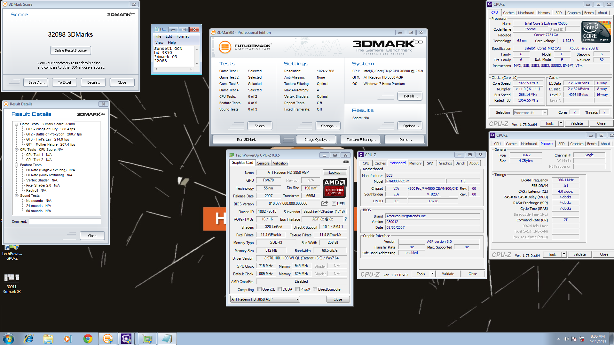This screenshot has width=614, height=345.
Task: Open the SPD tab in CPU-Z Mainboard window
Action: click(x=430, y=163)
